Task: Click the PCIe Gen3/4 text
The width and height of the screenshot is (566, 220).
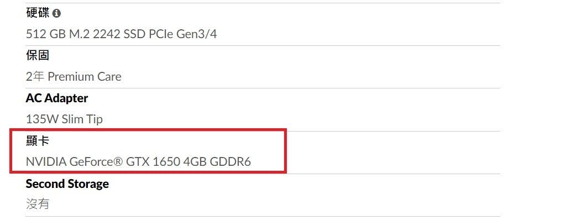Action: point(182,34)
